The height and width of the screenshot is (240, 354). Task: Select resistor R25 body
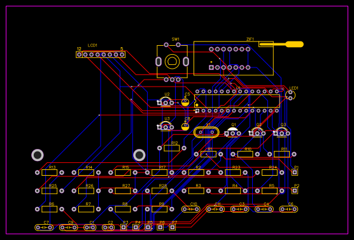click(x=50, y=191)
